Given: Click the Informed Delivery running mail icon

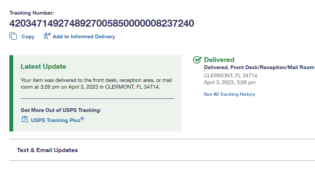Looking at the screenshot, I should 47,36.
